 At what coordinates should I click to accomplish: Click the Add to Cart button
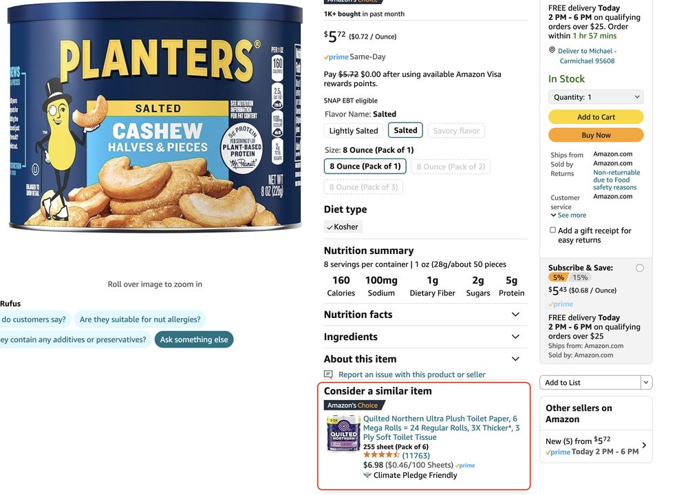[596, 117]
